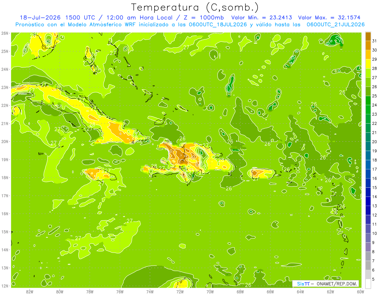Pick the yellow swatch between 28 and 29

pyautogui.click(x=368, y=64)
